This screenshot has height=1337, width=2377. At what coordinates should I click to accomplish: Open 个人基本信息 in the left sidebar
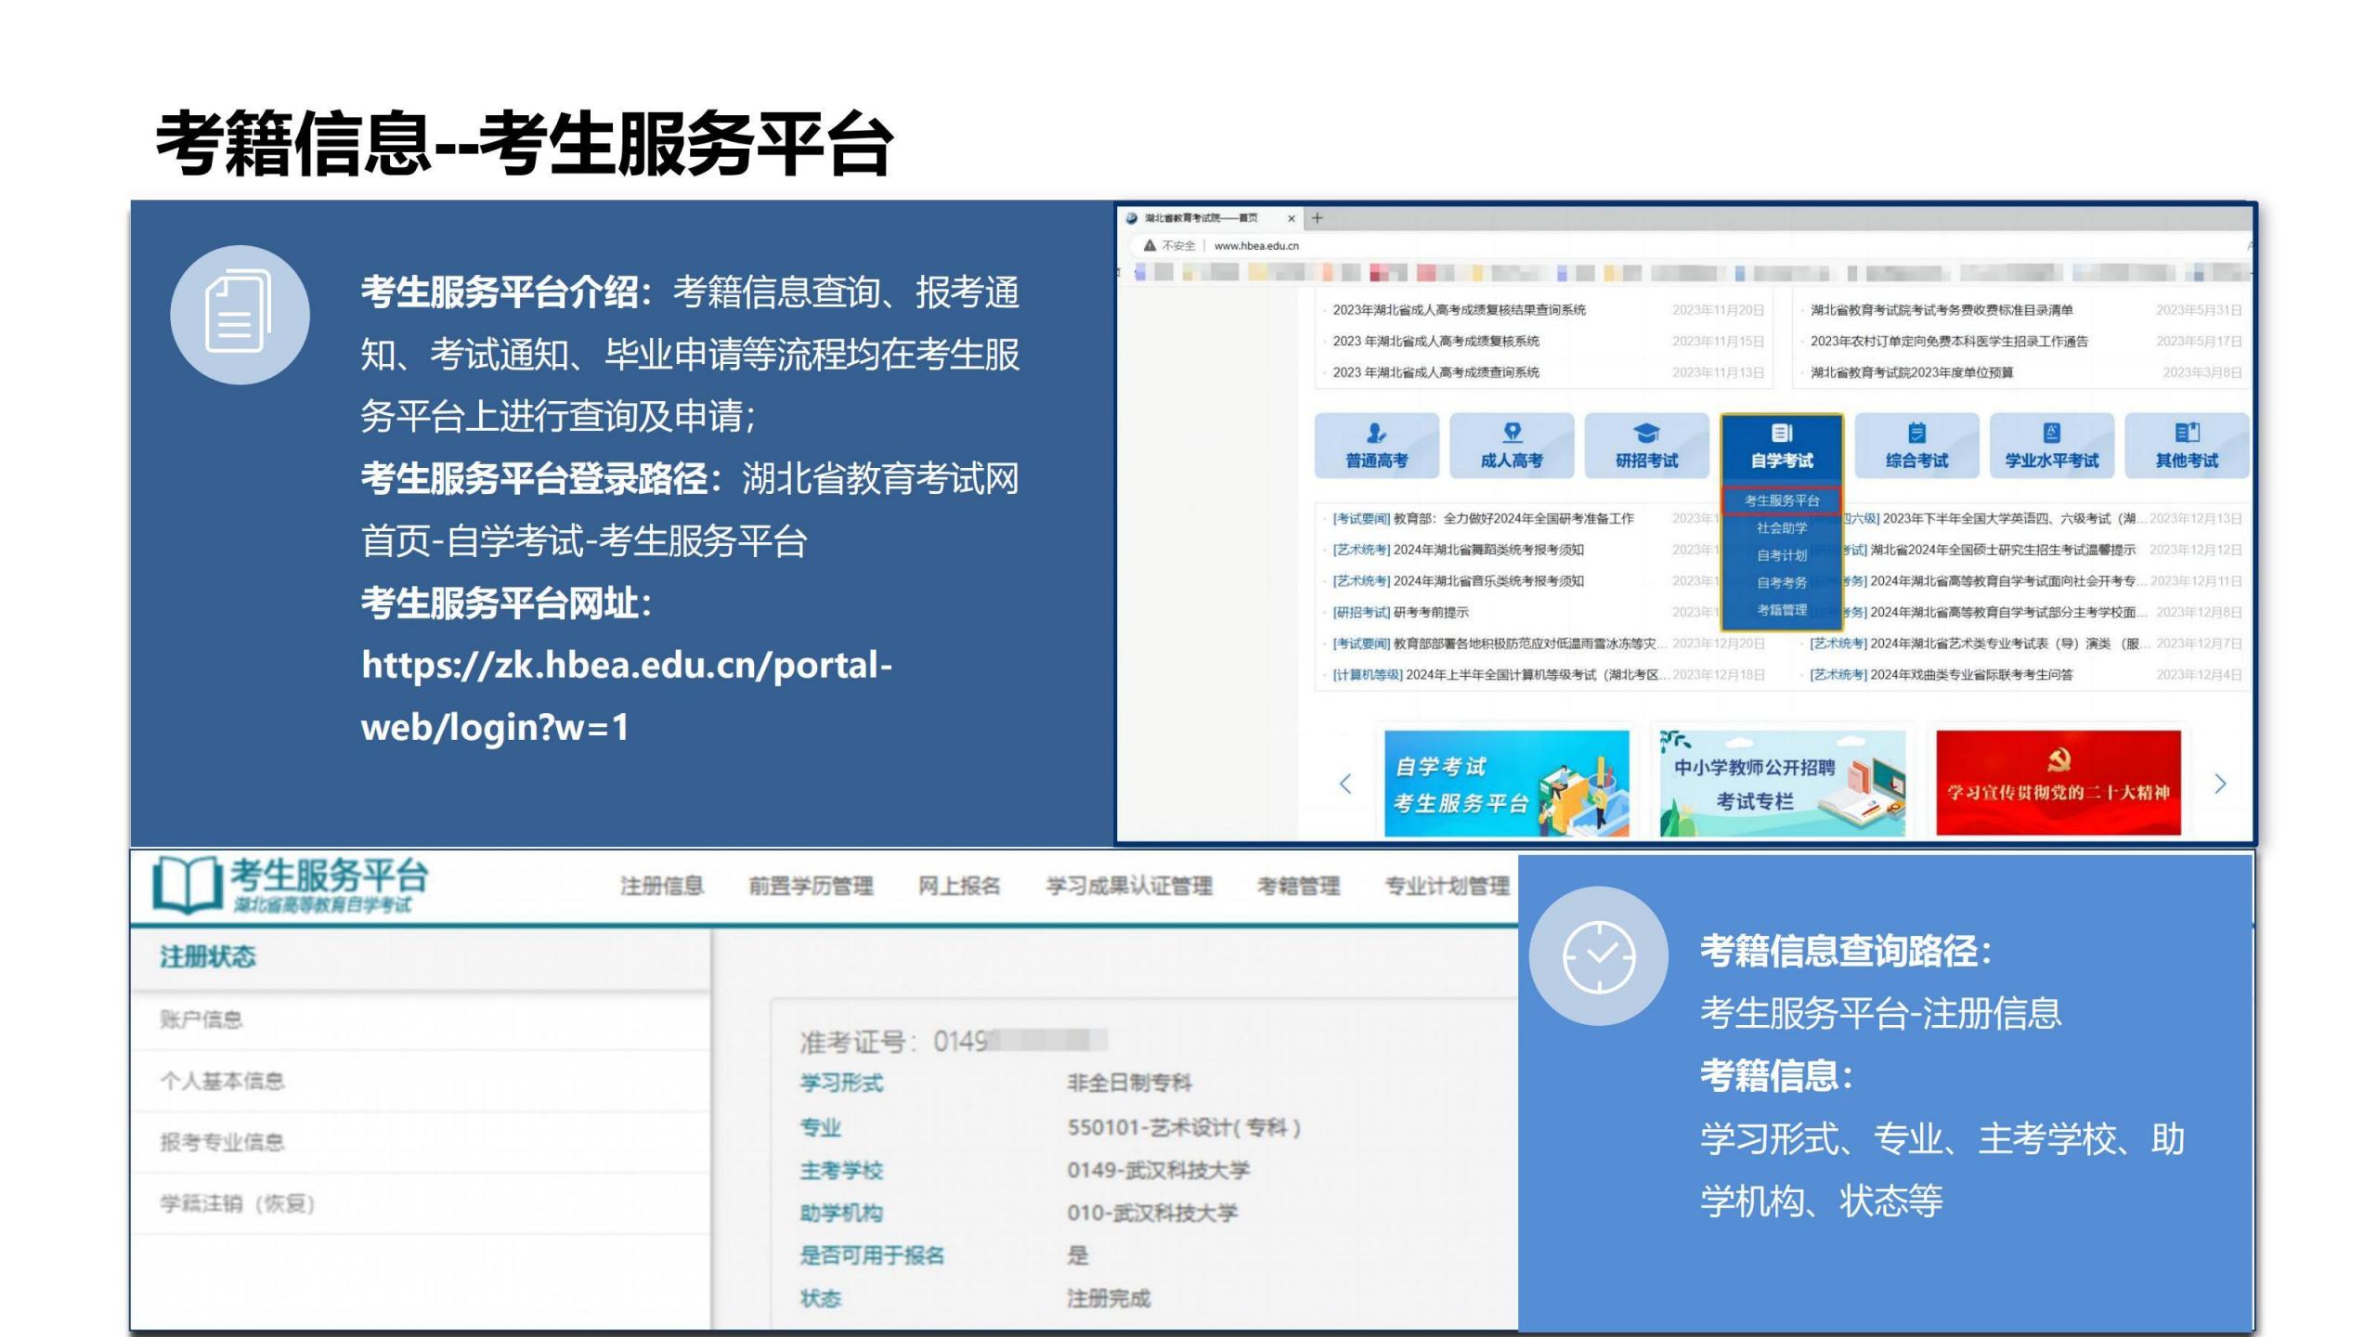(x=222, y=1081)
